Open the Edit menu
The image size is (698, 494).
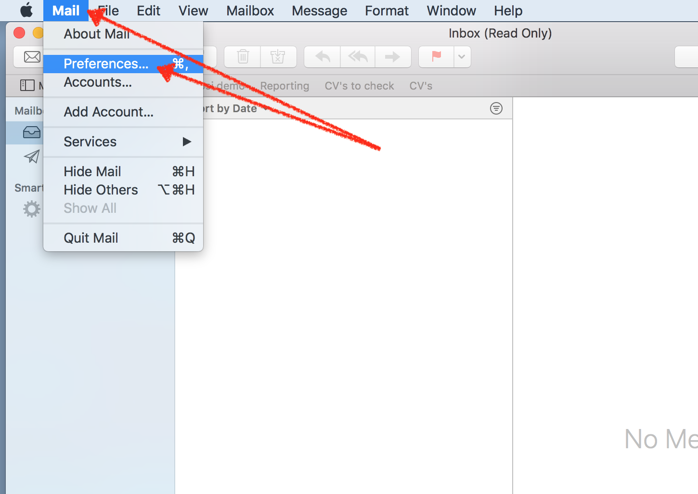tap(148, 11)
